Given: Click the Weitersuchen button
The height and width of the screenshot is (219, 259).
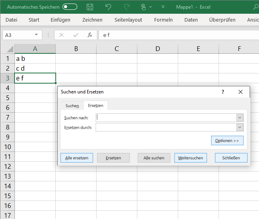Looking at the screenshot, I should pyautogui.click(x=190, y=158).
